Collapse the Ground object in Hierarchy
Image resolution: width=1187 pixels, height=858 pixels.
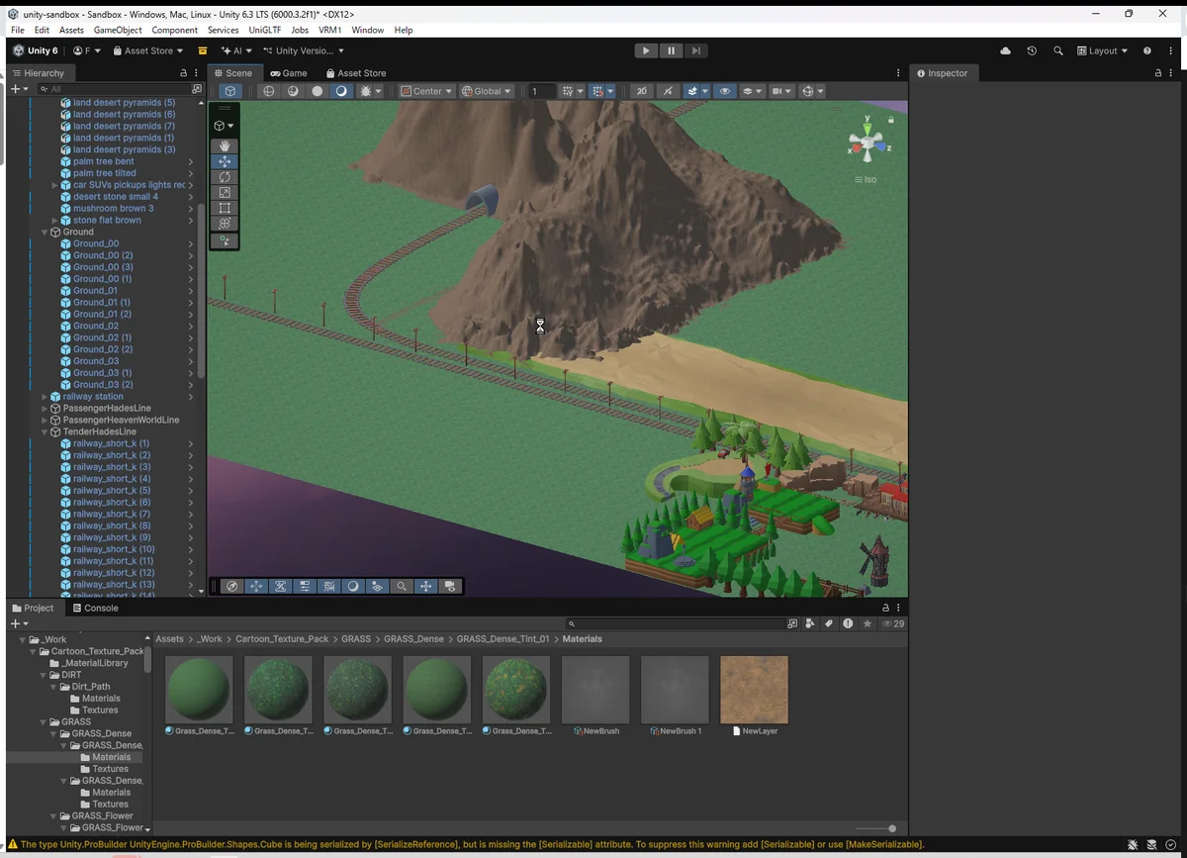pos(45,232)
